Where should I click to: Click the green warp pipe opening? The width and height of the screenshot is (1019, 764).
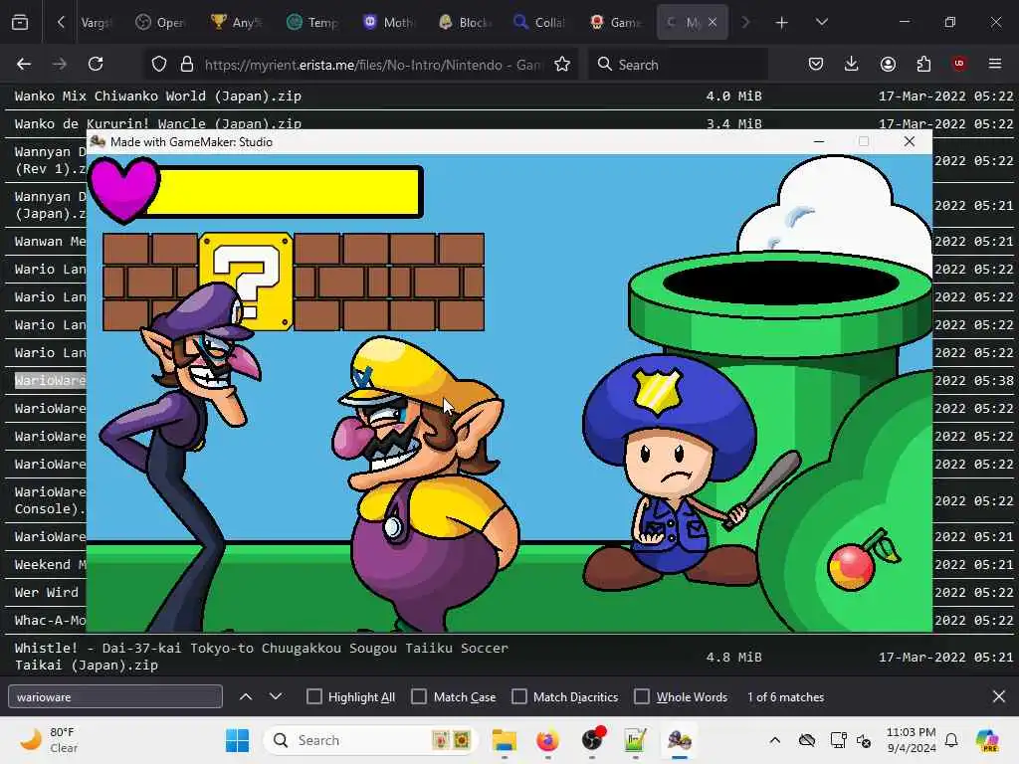coord(780,284)
